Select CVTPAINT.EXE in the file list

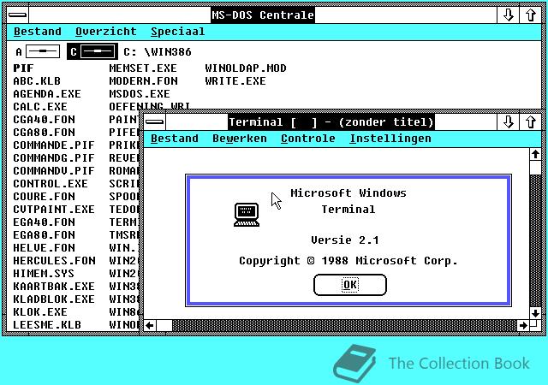(54, 210)
